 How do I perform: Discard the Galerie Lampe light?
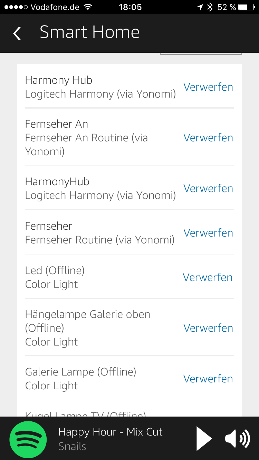click(x=208, y=379)
